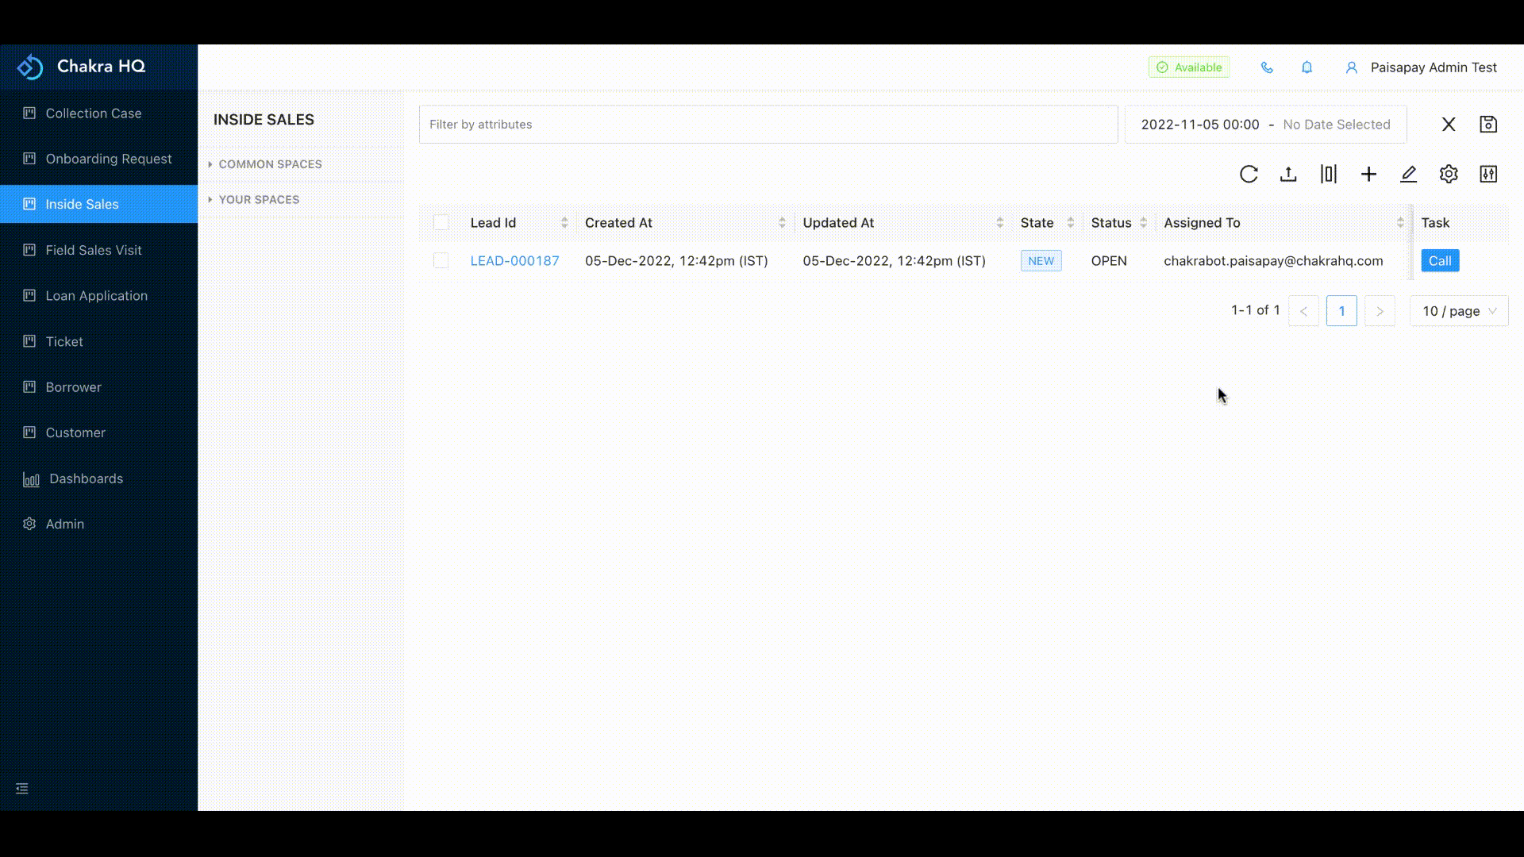Open table settings gear icon
Image resolution: width=1524 pixels, height=857 pixels.
pos(1449,174)
